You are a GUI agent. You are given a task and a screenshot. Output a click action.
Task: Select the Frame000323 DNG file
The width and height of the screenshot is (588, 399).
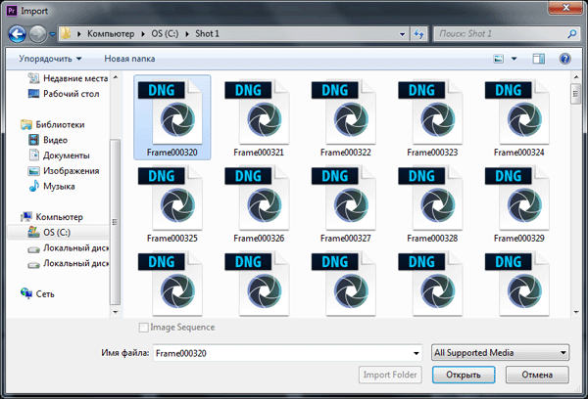click(x=432, y=117)
